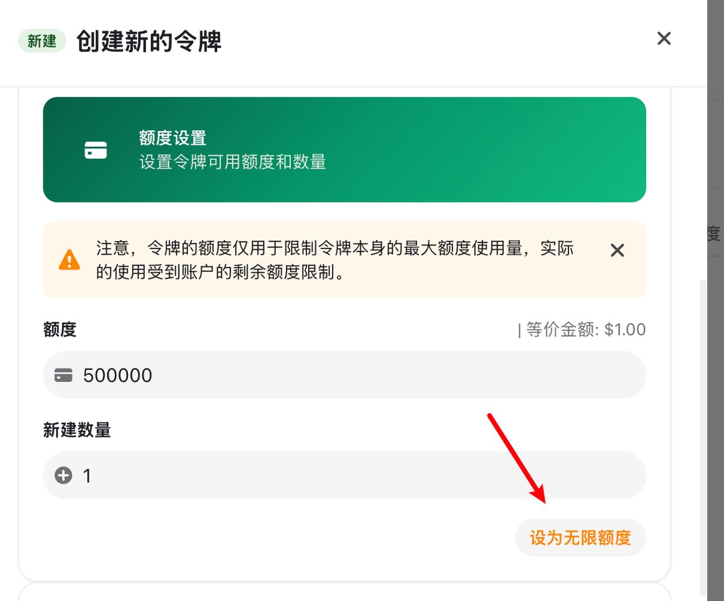Image resolution: width=724 pixels, height=601 pixels.
Task: Click the 新建数量 field label
Action: tap(77, 430)
